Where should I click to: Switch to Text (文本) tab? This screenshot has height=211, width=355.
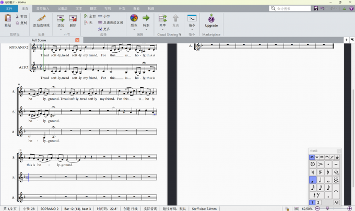tap(79, 8)
